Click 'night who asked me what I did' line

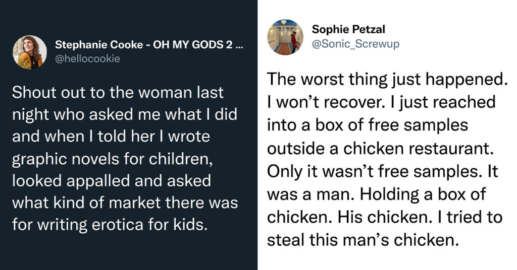(x=125, y=114)
